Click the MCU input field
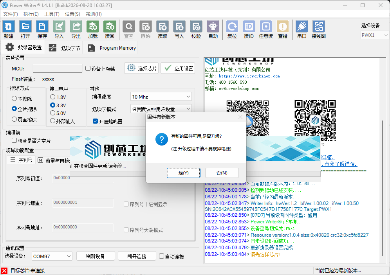This screenshot has width=390, height=275. [x=58, y=68]
